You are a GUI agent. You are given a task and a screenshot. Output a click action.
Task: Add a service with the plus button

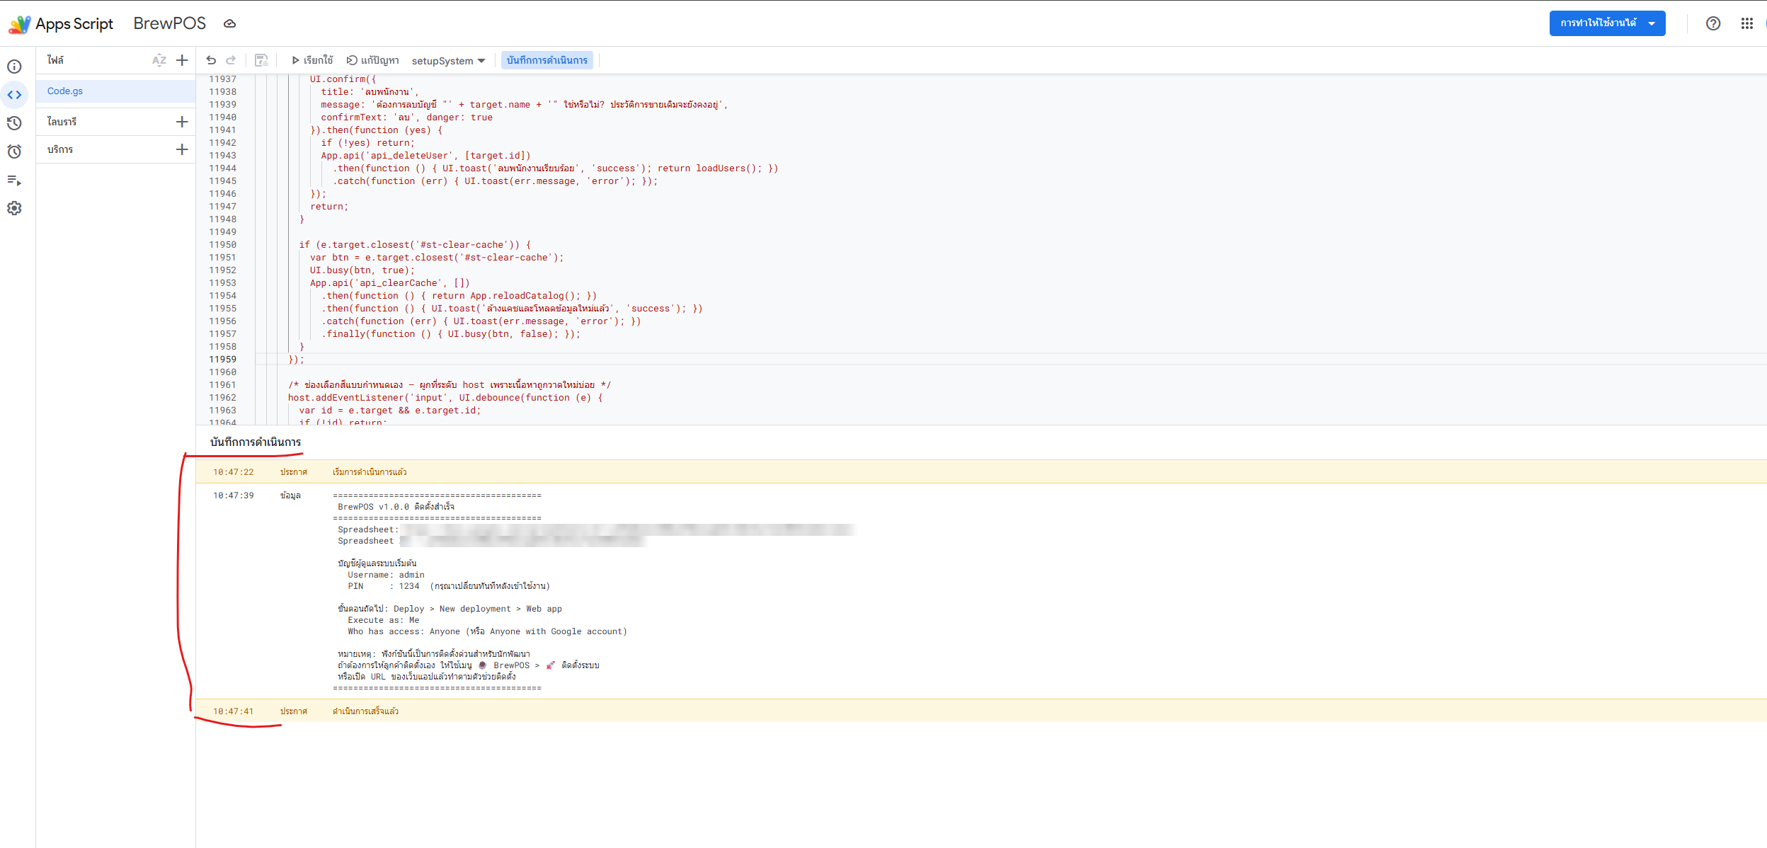coord(182,149)
